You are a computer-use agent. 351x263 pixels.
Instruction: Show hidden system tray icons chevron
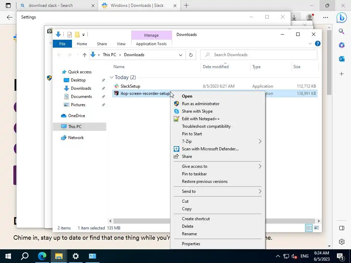(278, 256)
